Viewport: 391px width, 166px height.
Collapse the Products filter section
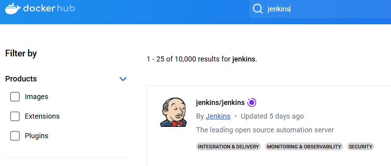coord(123,79)
